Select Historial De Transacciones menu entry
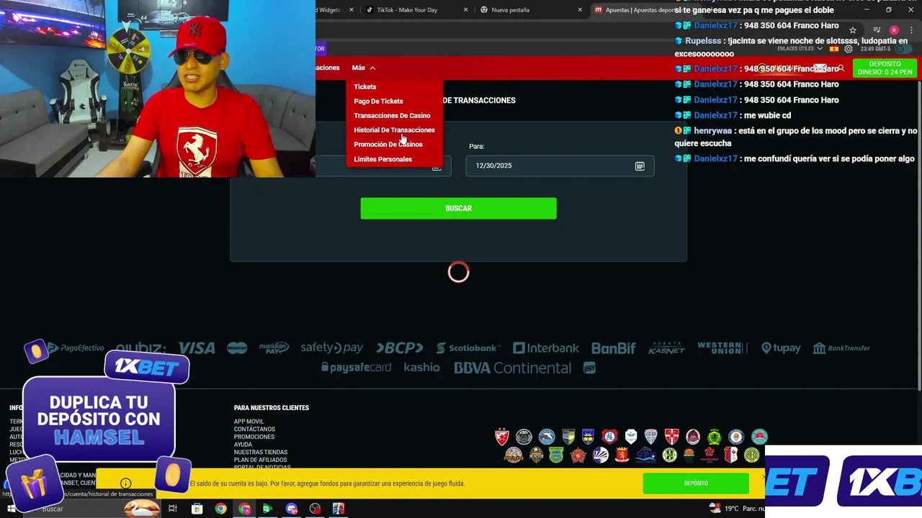This screenshot has height=518, width=922. (394, 130)
